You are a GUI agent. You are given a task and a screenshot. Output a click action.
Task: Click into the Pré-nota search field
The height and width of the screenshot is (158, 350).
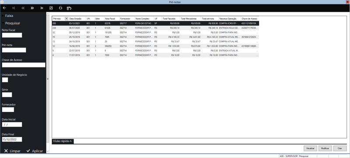tap(14, 50)
